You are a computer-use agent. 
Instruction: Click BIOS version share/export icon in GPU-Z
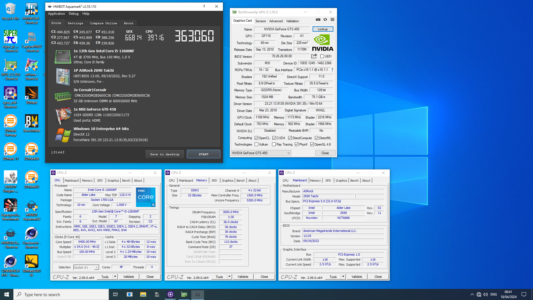pos(314,56)
